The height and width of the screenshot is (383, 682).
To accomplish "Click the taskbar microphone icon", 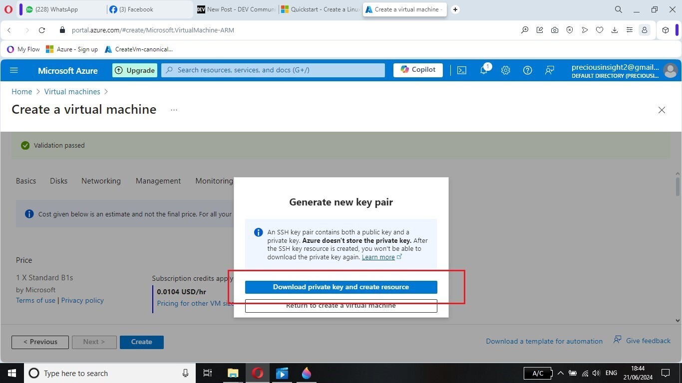I will [185, 373].
